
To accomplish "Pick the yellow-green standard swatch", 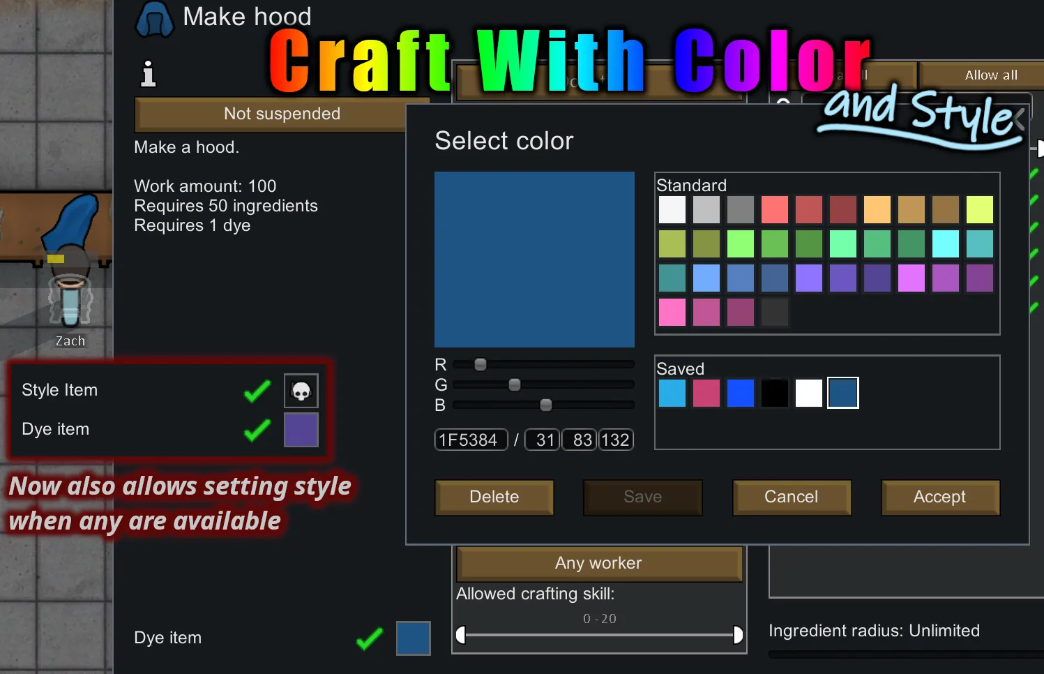I will click(980, 209).
